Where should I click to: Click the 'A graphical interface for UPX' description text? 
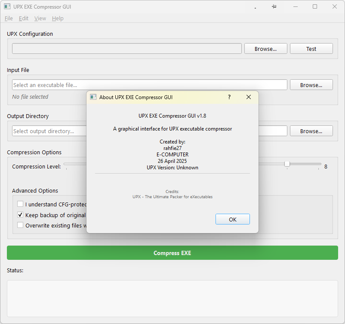[x=172, y=129]
